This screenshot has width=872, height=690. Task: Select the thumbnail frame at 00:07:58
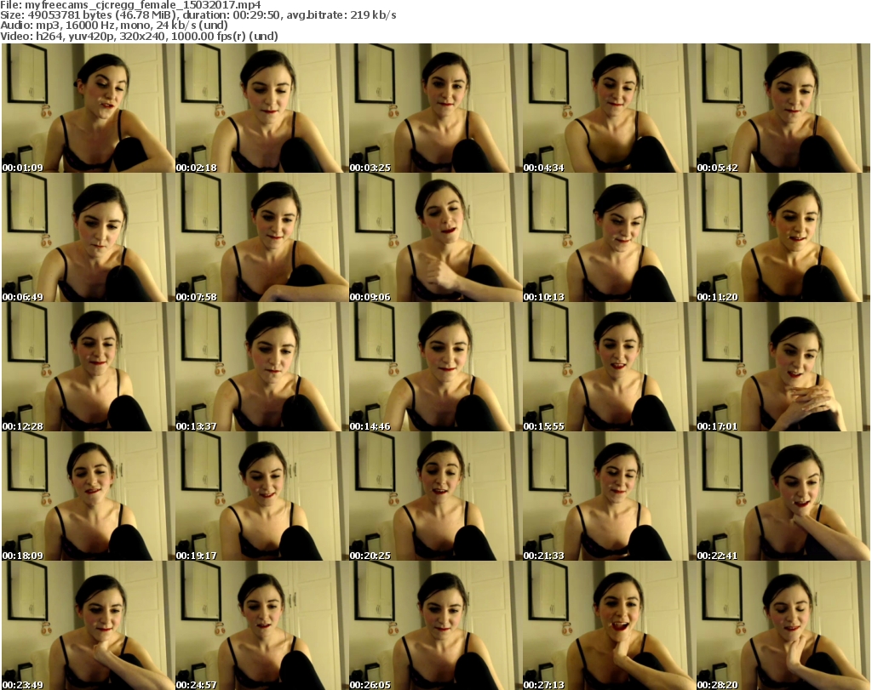262,237
